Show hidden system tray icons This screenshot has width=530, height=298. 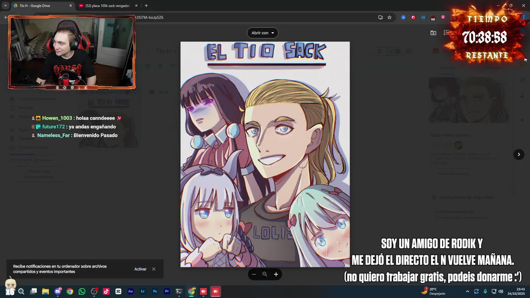click(x=467, y=291)
